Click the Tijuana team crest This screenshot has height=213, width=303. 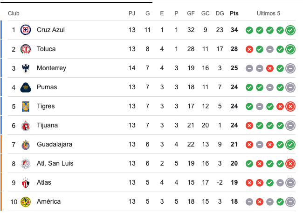pyautogui.click(x=26, y=126)
